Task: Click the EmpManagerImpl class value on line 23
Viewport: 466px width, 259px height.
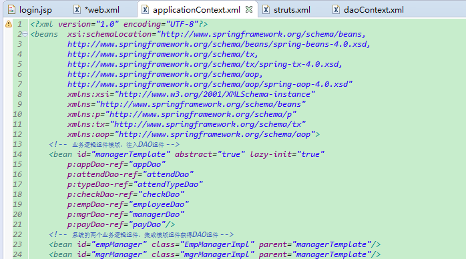Action: [x=217, y=244]
